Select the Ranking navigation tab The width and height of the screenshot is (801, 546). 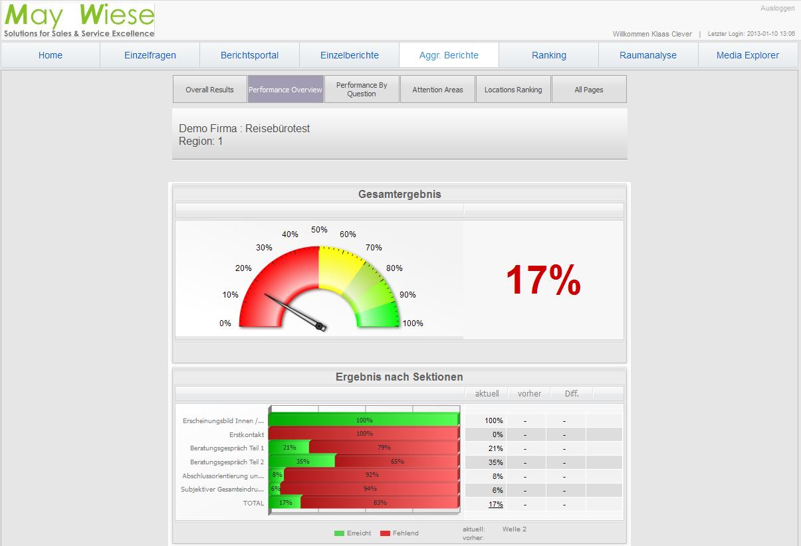(549, 55)
